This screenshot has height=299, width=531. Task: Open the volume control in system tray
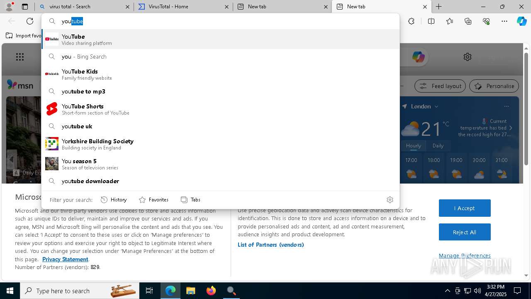[477, 291]
